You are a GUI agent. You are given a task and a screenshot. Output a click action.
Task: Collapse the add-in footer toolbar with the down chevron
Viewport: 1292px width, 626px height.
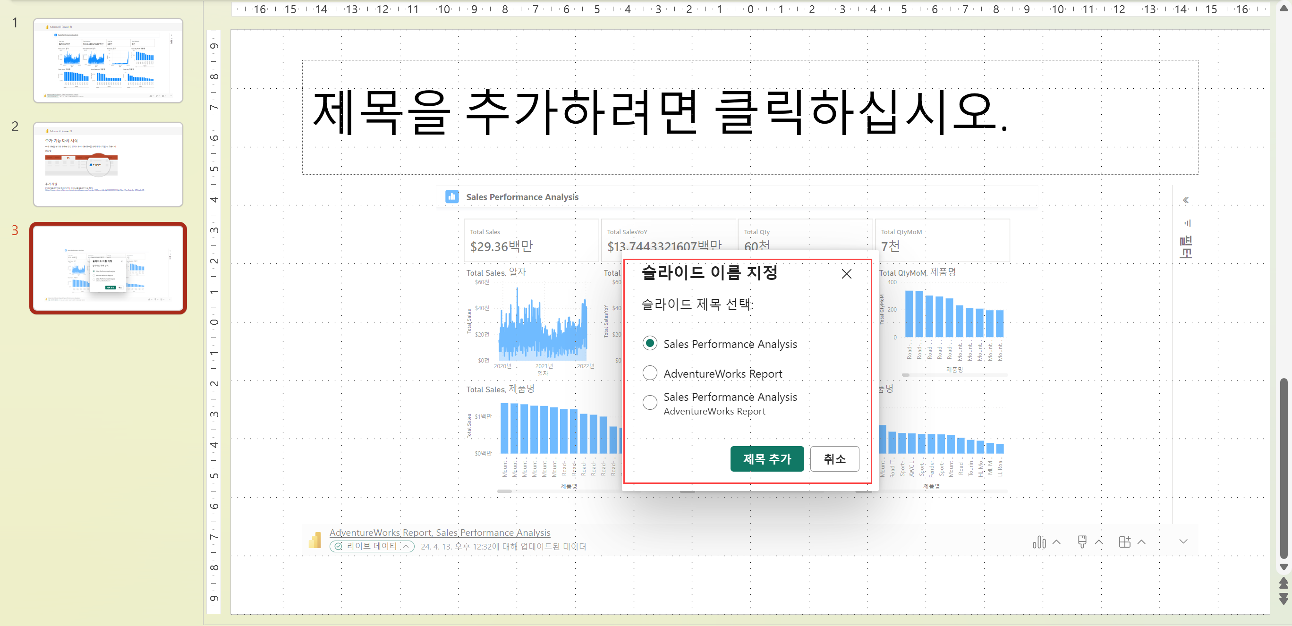tap(1183, 542)
